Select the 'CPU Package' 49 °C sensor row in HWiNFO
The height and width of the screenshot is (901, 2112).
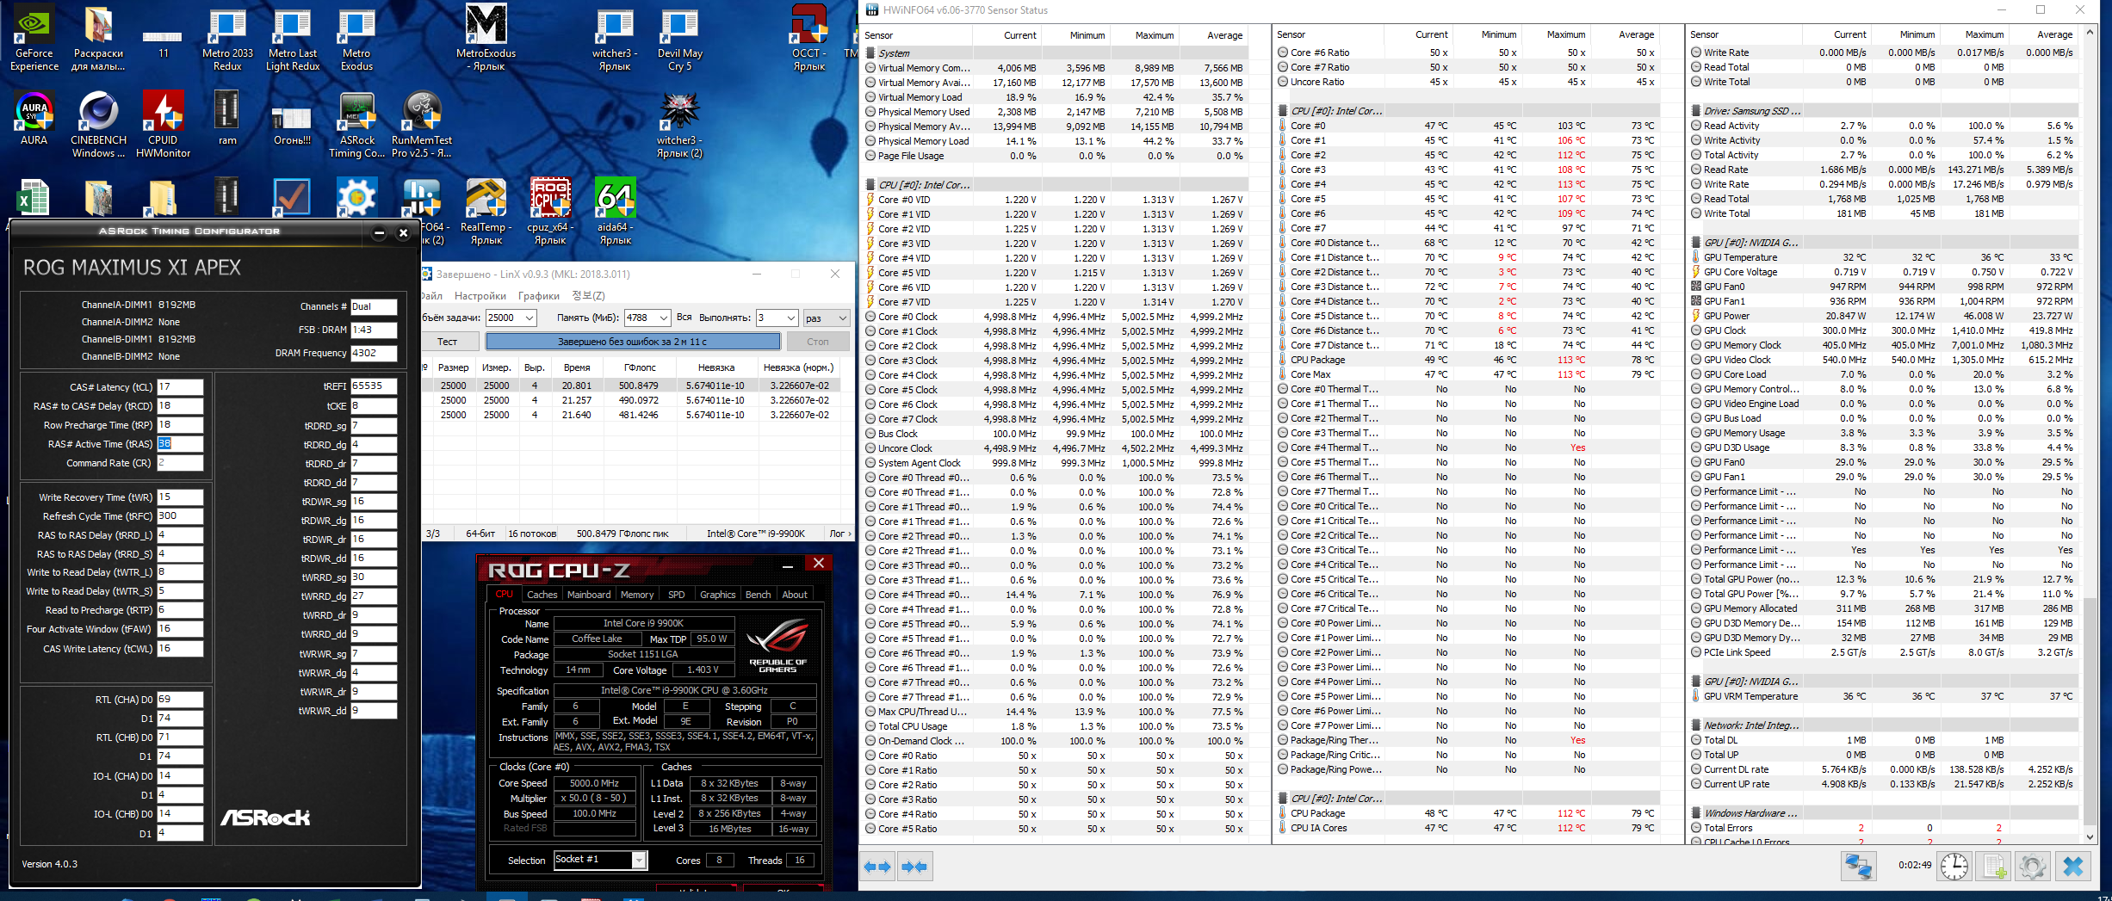(1468, 360)
